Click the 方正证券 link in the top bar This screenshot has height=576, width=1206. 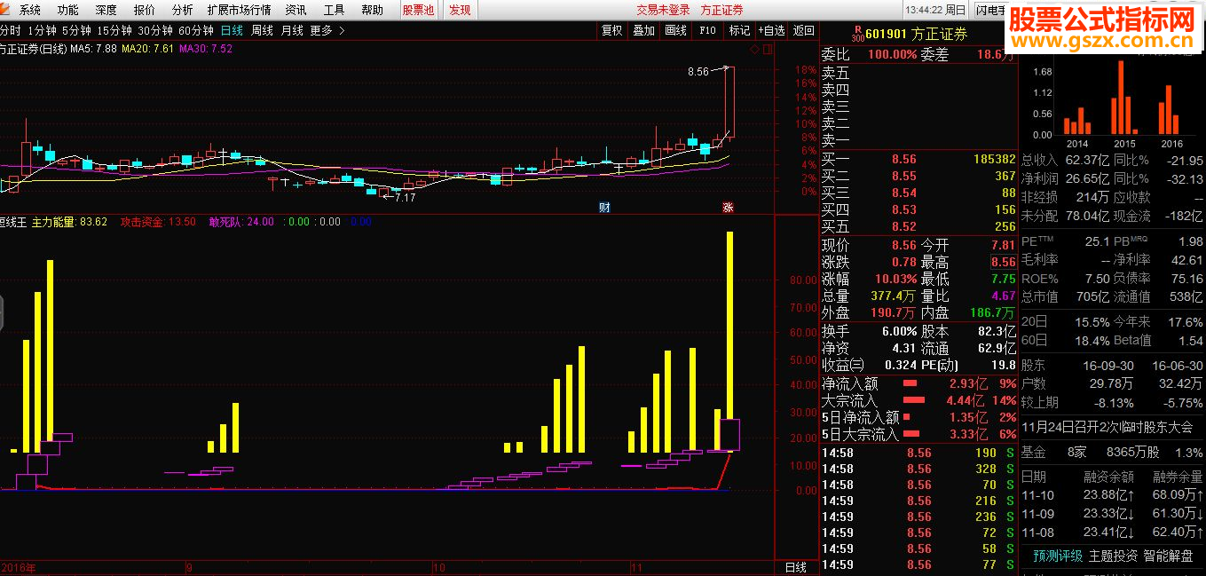tap(721, 10)
